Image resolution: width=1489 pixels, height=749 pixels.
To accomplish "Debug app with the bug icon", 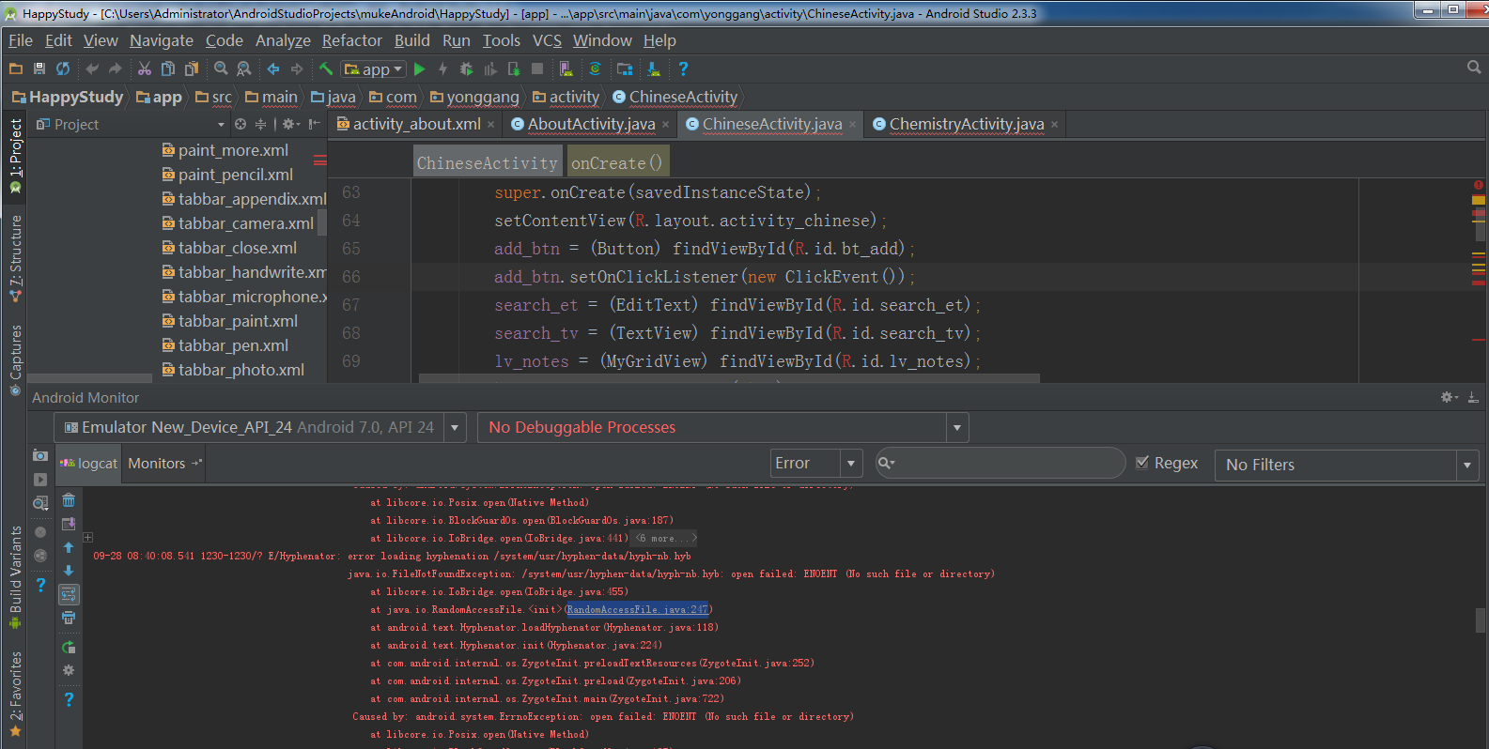I will tap(467, 69).
